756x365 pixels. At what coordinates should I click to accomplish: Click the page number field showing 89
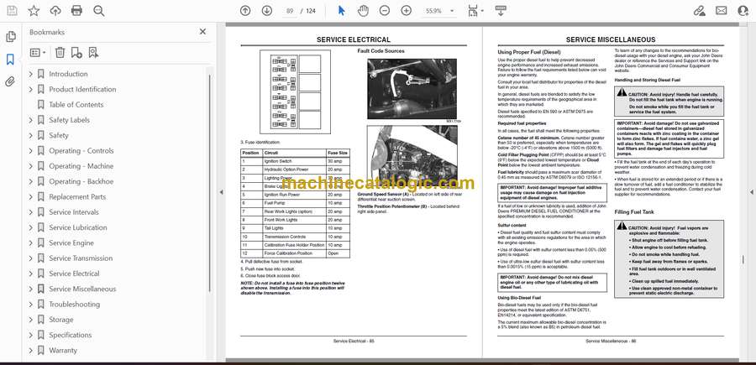coord(290,11)
